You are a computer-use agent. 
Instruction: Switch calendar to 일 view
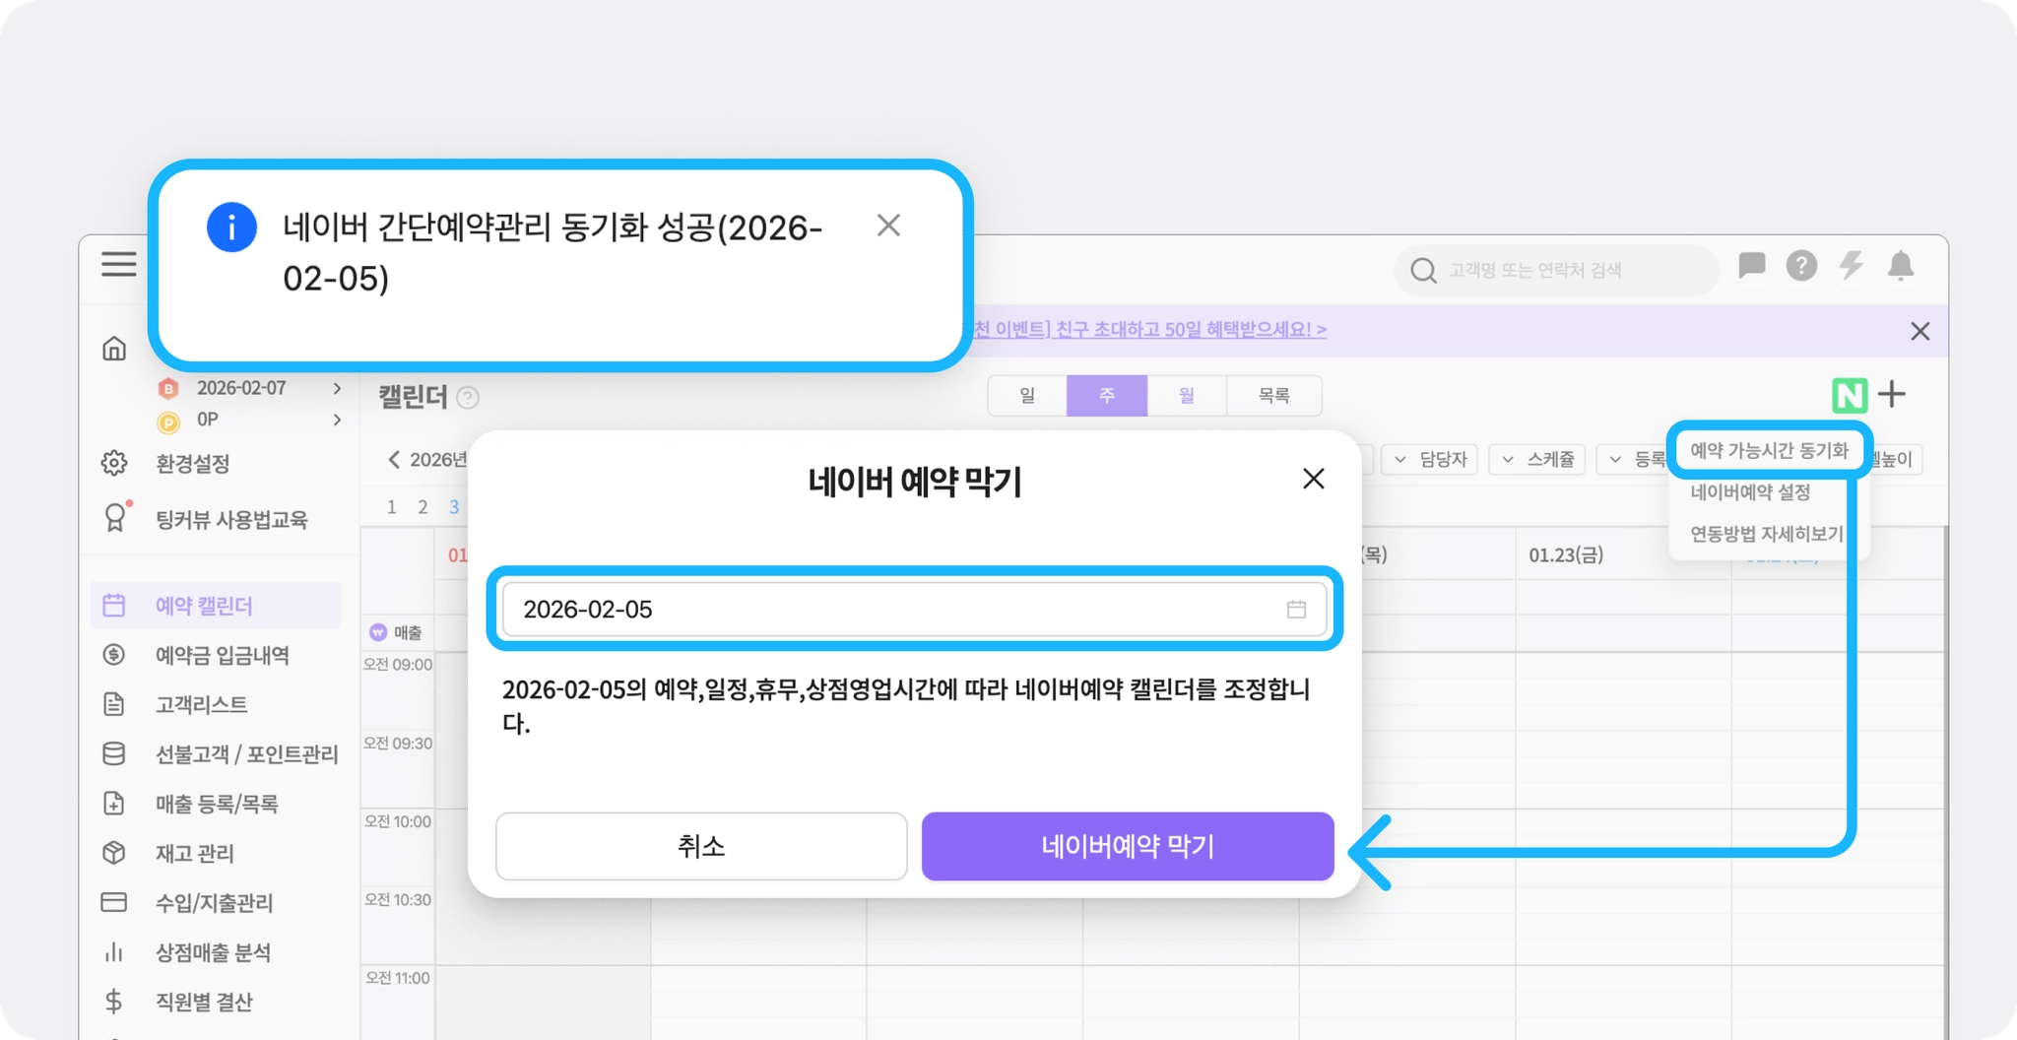1027,396
